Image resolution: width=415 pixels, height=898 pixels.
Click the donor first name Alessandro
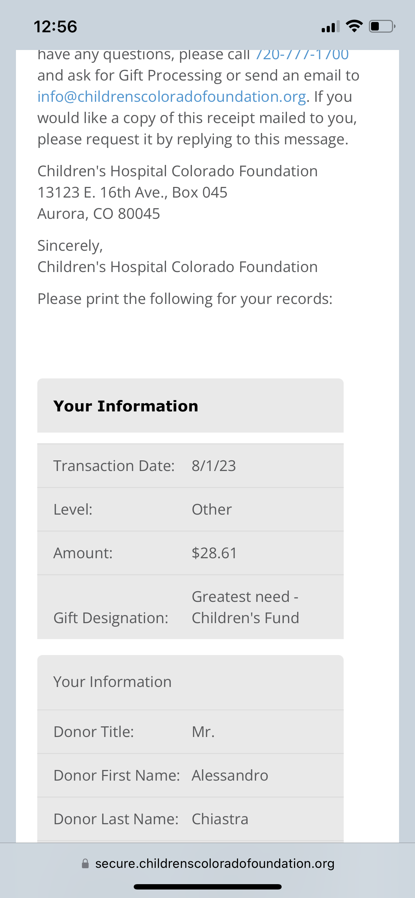pos(230,776)
